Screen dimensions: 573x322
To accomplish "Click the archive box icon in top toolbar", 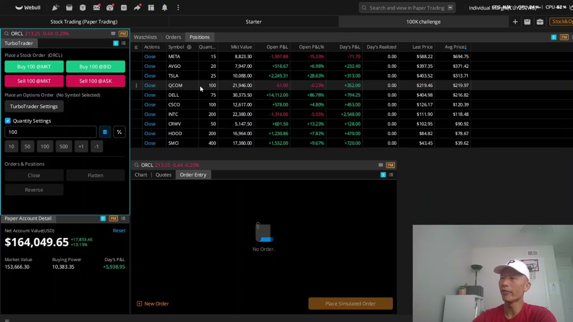I will 69,8.
